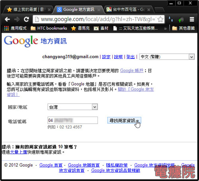Open the Google 帳戶 link
199x181 pixels.
tap(132, 70)
